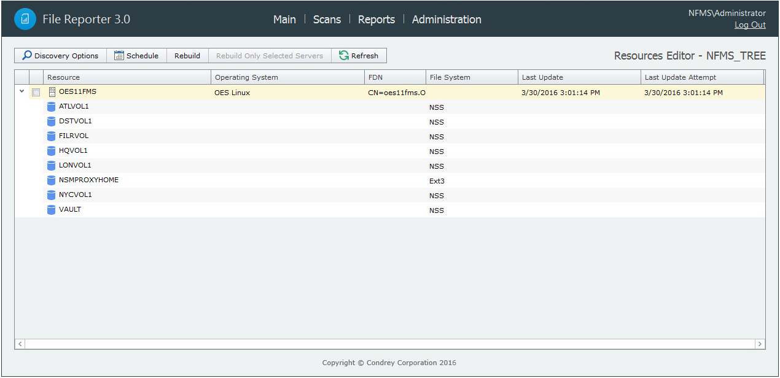Refresh the resources list
The height and width of the screenshot is (378, 780).
(x=359, y=56)
